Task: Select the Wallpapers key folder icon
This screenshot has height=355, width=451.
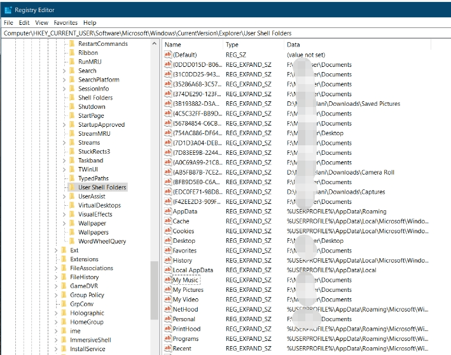Action: click(72, 232)
